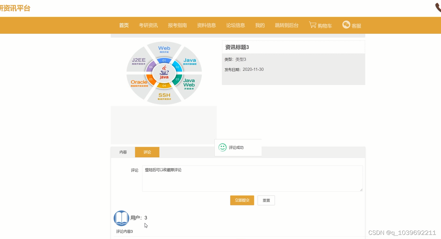Click inside the comment text area
This screenshot has width=441, height=239.
pyautogui.click(x=252, y=178)
